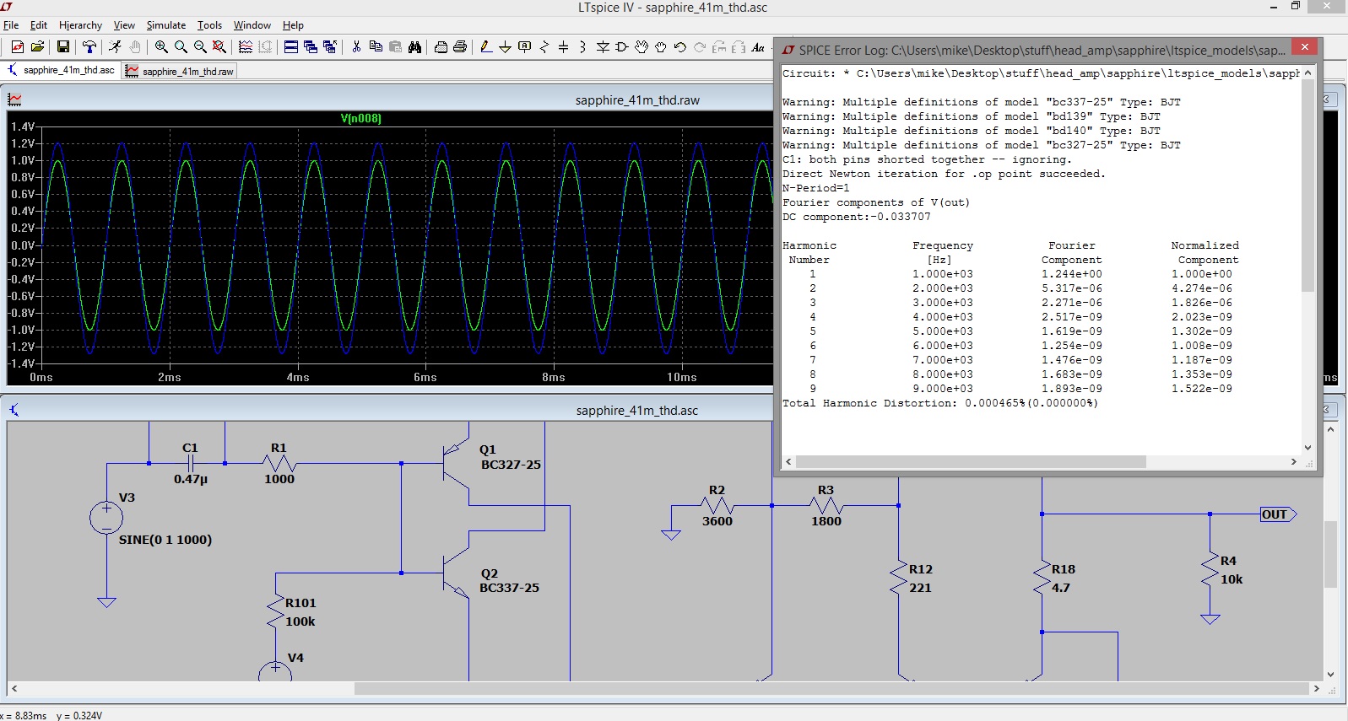Click the Print Setup icon

tap(441, 47)
